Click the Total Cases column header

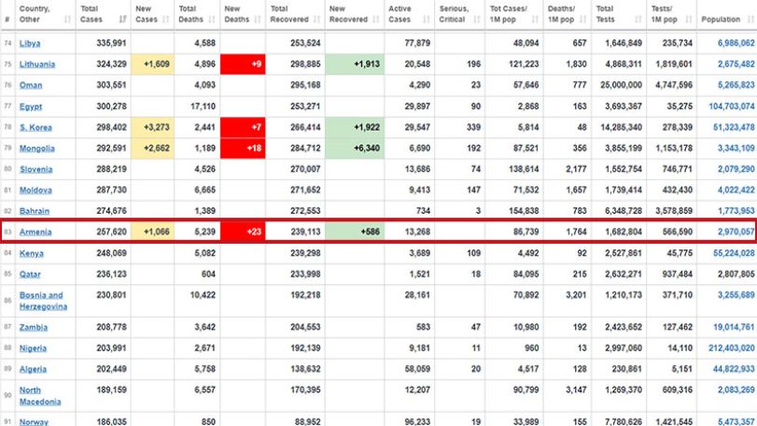click(x=103, y=14)
